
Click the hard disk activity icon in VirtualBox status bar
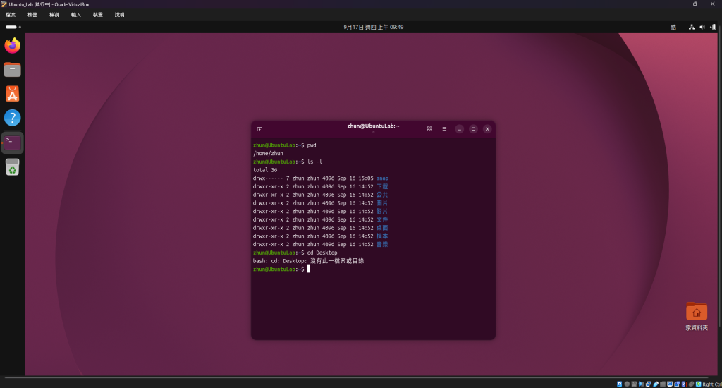(x=619, y=384)
